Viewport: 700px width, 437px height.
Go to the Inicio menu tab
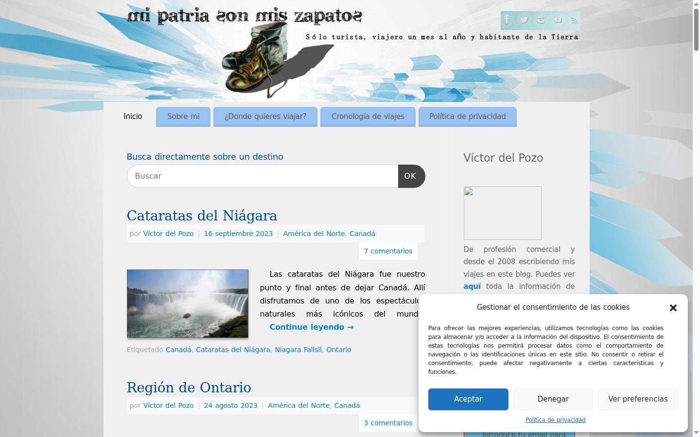(x=133, y=117)
